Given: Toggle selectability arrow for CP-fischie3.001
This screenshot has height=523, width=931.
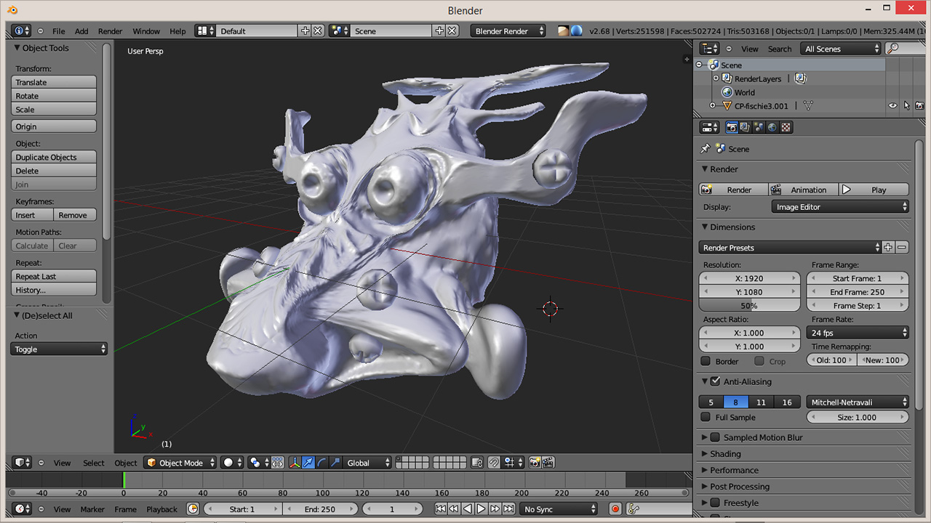Looking at the screenshot, I should [x=906, y=106].
